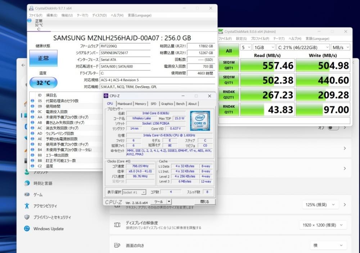The width and height of the screenshot is (360, 253).
Task: Go back using Settings back arrow
Action: [23, 65]
